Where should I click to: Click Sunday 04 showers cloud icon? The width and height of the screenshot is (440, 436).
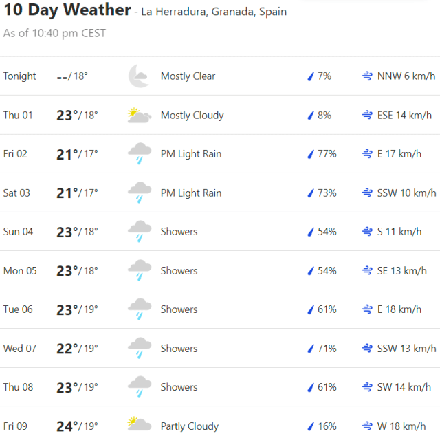(140, 232)
